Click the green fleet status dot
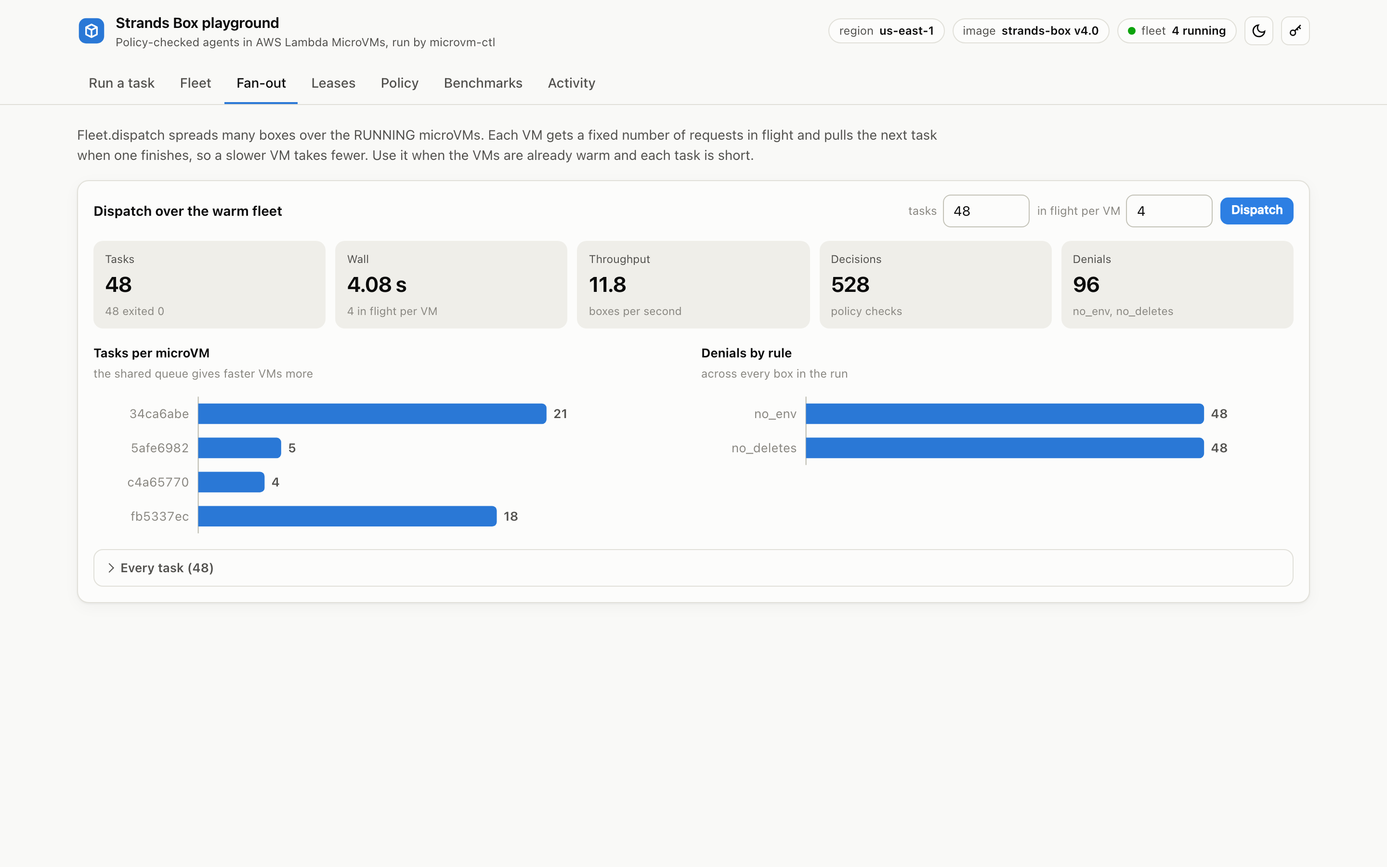The height and width of the screenshot is (867, 1387). pos(1131,31)
